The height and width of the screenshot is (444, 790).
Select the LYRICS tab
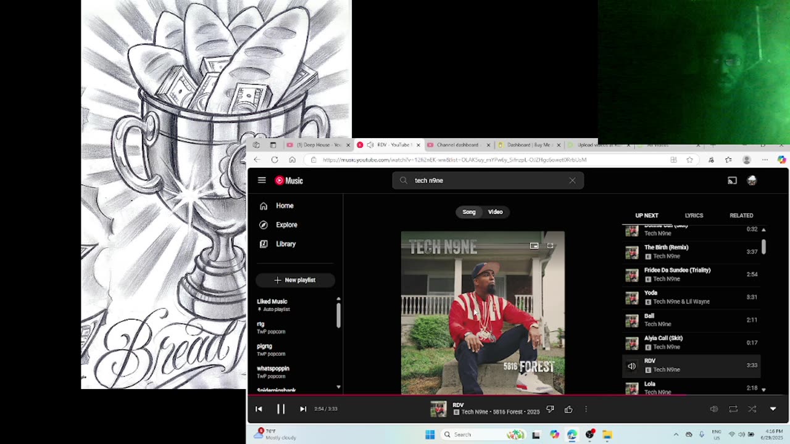point(694,215)
